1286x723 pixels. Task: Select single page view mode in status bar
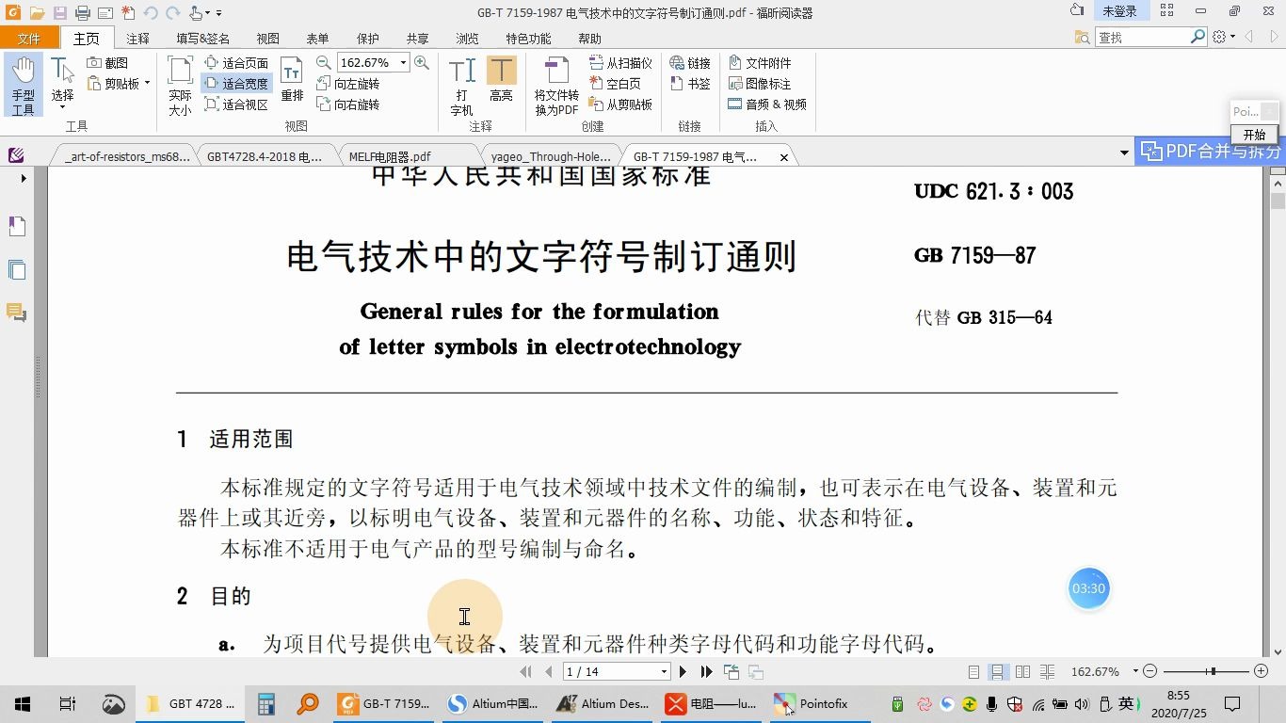pos(974,671)
